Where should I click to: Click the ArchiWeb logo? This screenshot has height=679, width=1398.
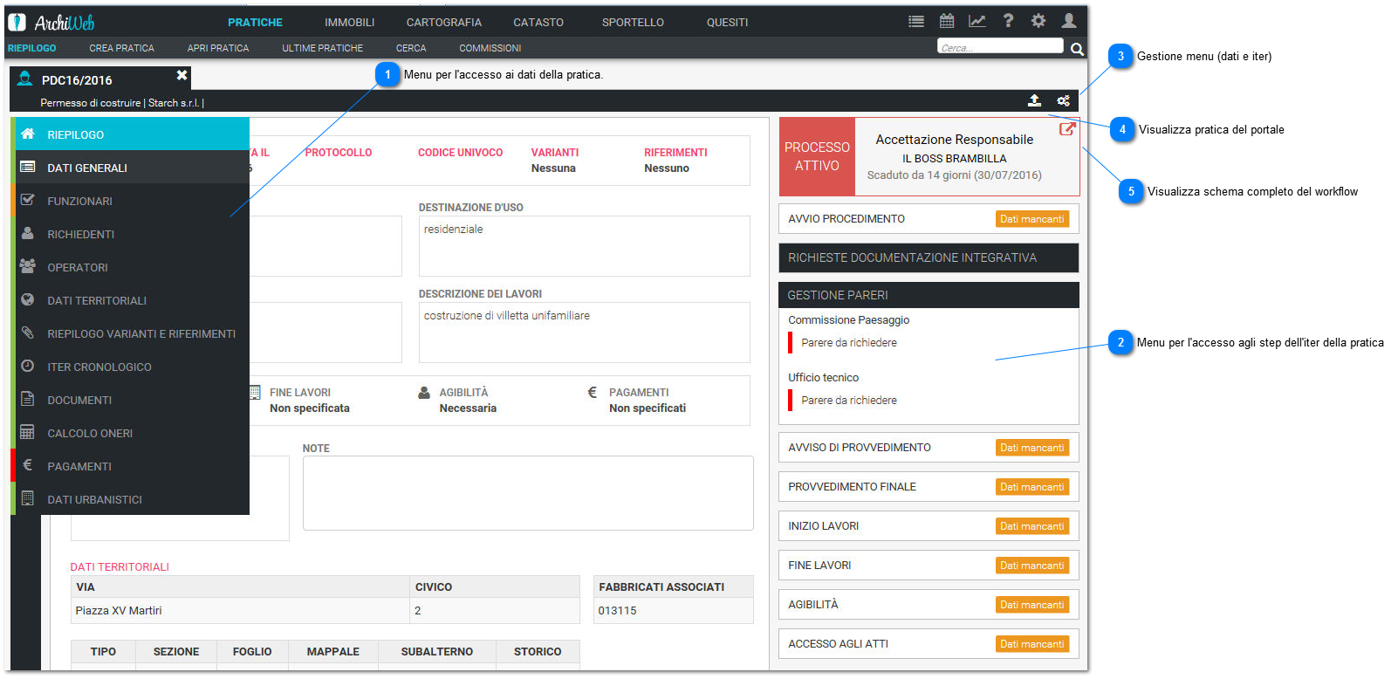coord(51,22)
